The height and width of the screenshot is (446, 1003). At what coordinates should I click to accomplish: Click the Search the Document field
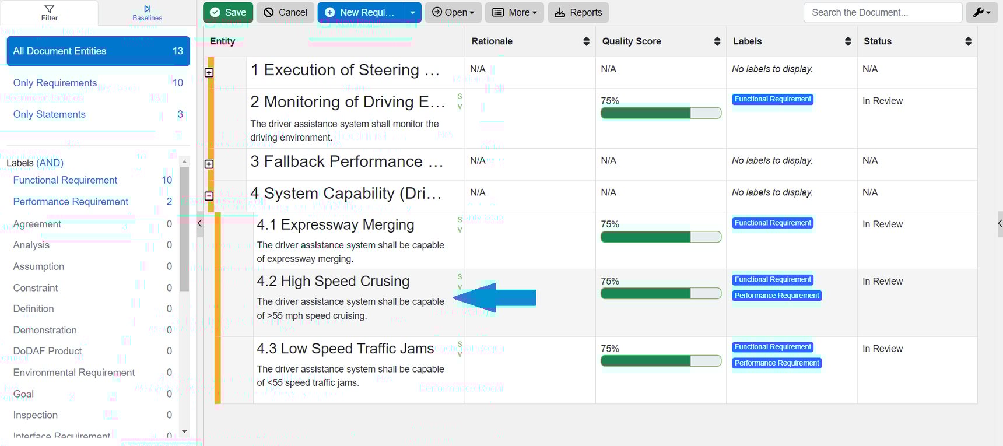(882, 12)
